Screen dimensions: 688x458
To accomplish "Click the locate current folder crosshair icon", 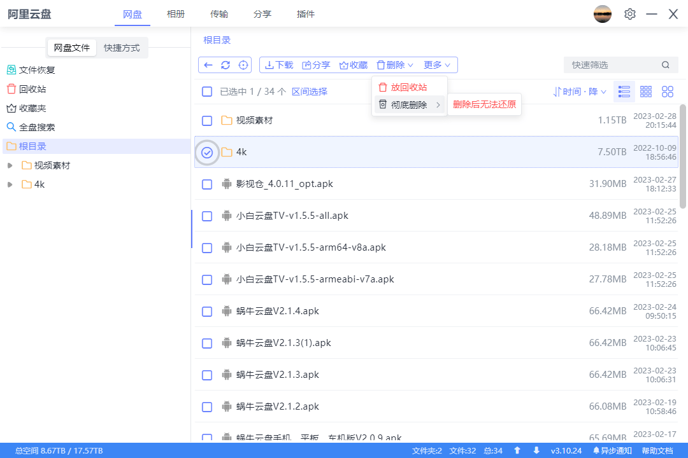I will pos(242,64).
